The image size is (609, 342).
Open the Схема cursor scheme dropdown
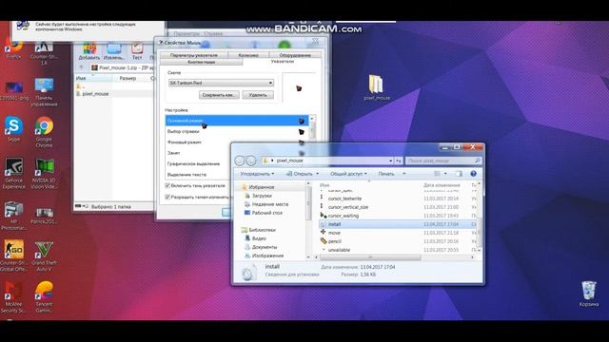click(270, 83)
